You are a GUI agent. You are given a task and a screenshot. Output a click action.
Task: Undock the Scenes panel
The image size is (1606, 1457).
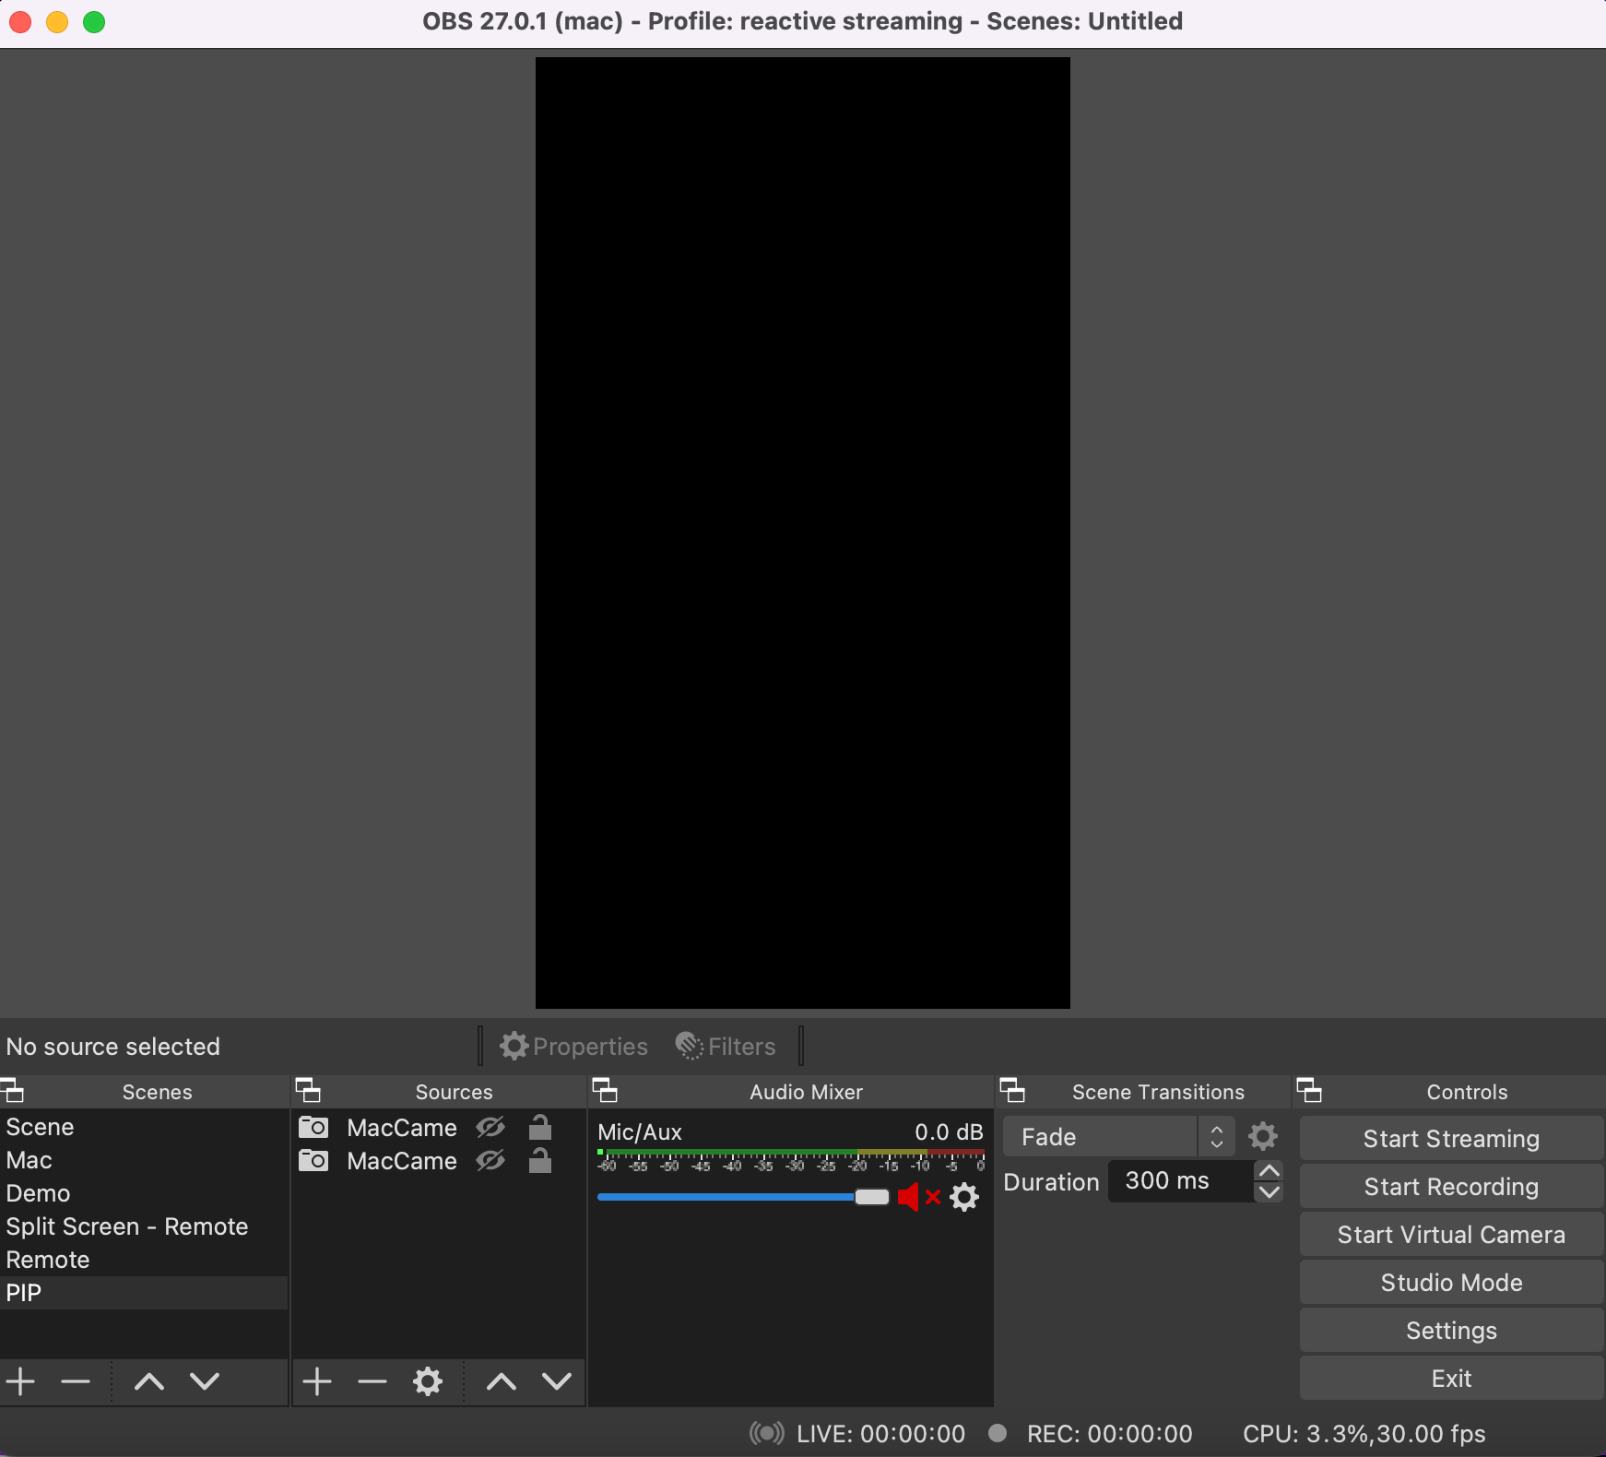pyautogui.click(x=13, y=1091)
